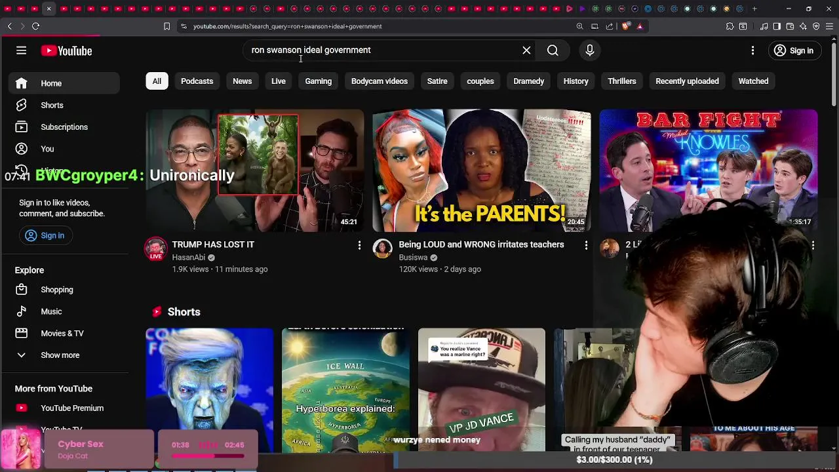This screenshot has height=472, width=839.
Task: Open YouTube settings three-dot menu
Action: [752, 50]
